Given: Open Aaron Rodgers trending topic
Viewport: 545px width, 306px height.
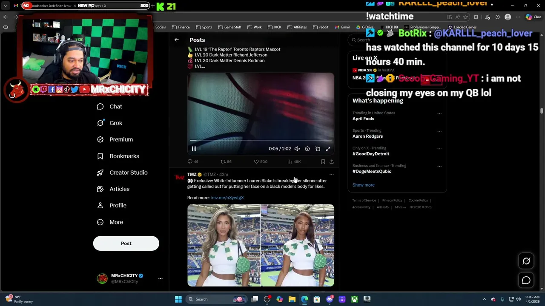Looking at the screenshot, I should 367,136.
